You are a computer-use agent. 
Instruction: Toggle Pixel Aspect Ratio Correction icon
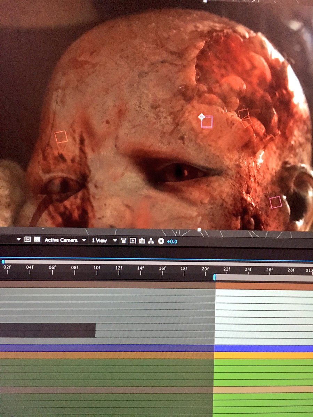123,240
